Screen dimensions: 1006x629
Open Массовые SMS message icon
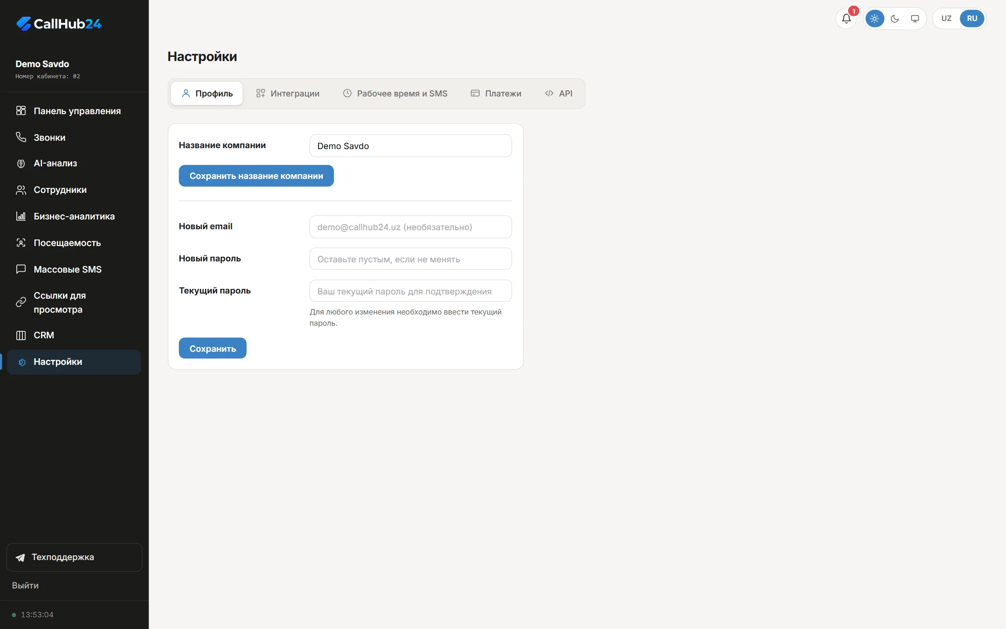[21, 269]
